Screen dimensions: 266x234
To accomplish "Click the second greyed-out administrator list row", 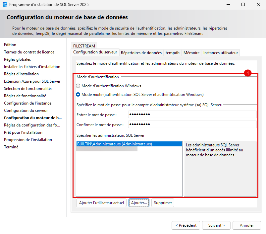I will click(x=107, y=149).
